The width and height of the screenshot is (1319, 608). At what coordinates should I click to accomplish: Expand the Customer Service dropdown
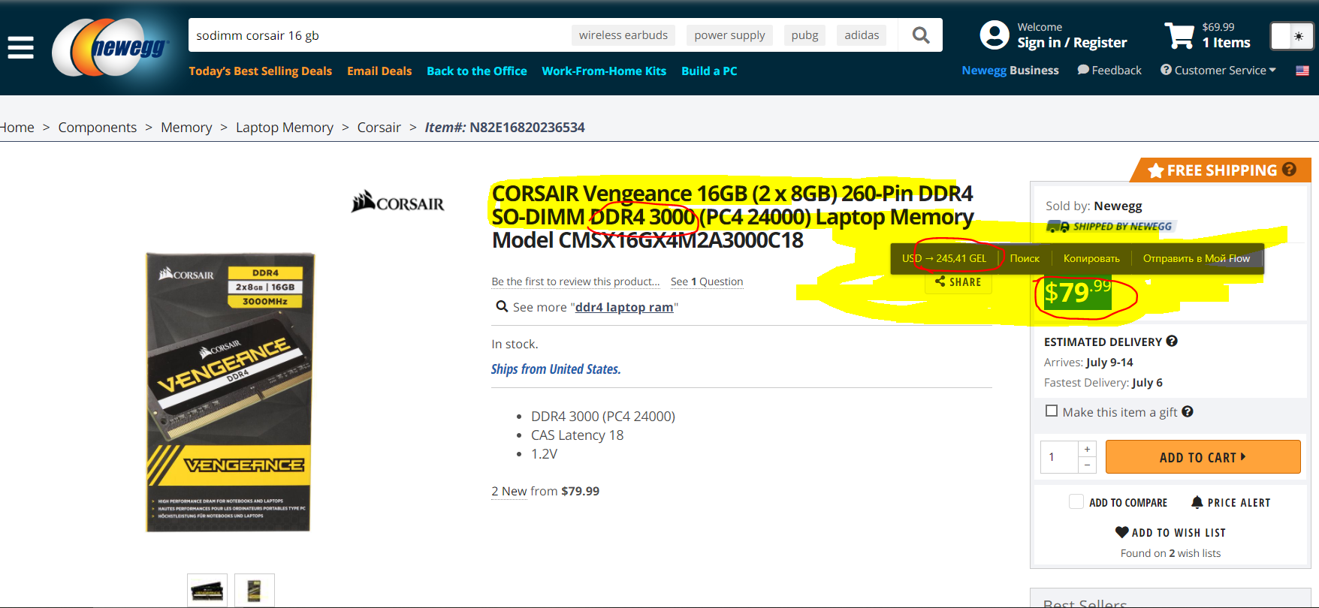click(1218, 70)
